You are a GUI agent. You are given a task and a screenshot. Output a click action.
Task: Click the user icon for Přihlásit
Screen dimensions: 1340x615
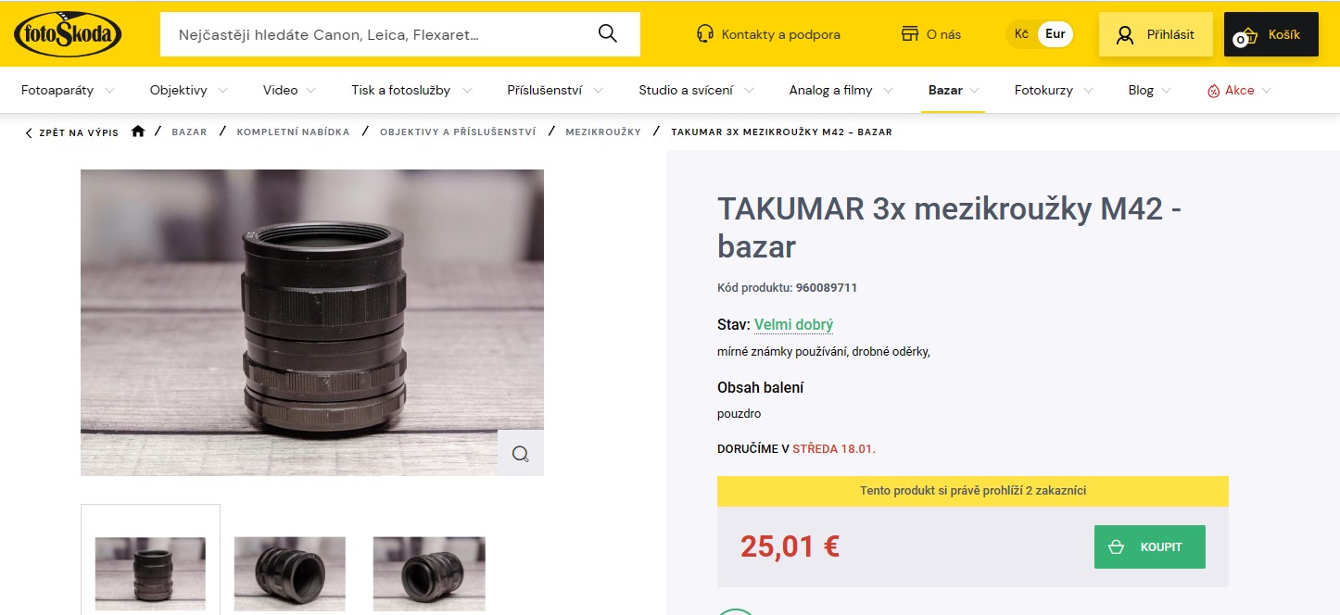(x=1125, y=35)
